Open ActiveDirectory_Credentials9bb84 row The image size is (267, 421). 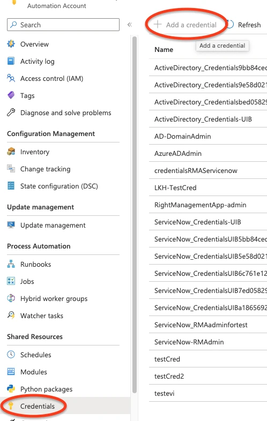pyautogui.click(x=208, y=67)
